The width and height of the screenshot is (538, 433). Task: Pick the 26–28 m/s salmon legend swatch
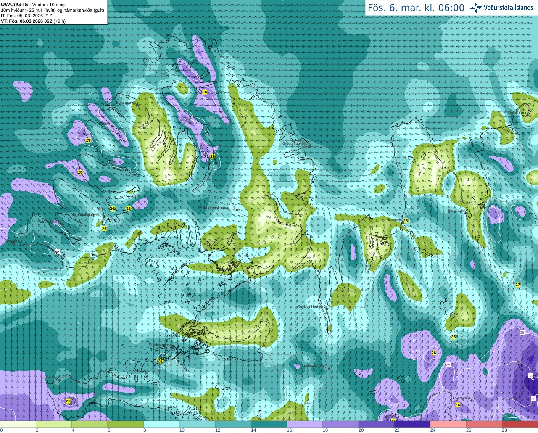484,424
